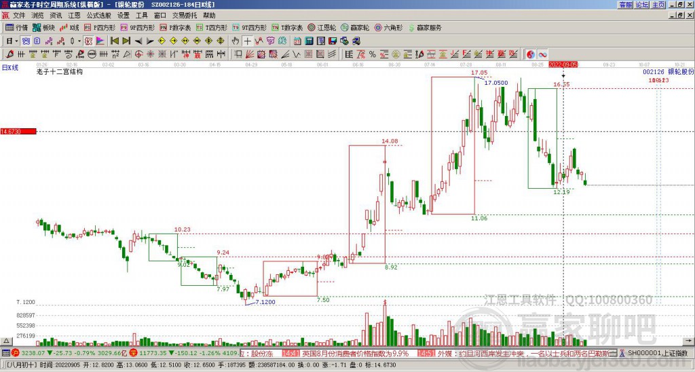Click the right arrow scroll button
This screenshot has height=372, width=695.
point(688,341)
